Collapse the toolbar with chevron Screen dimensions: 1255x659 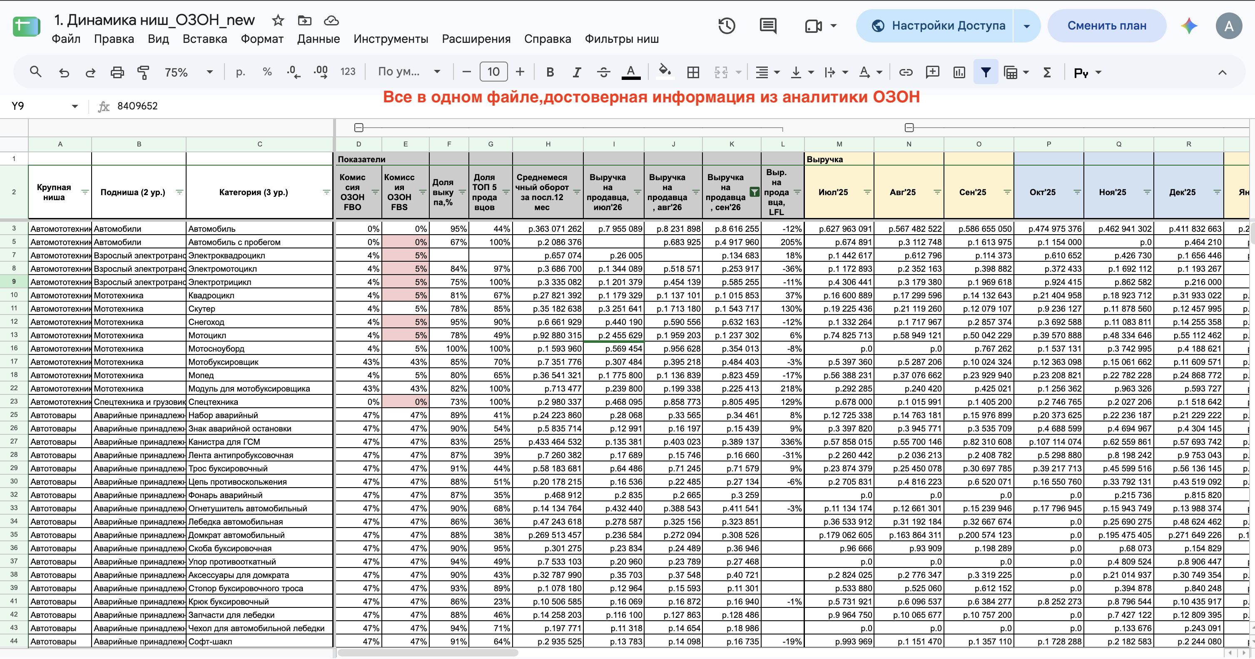point(1223,72)
